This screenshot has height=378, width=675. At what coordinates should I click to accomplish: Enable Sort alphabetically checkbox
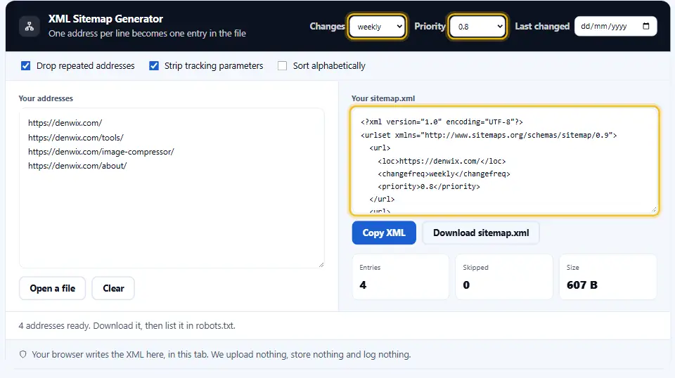pos(283,66)
